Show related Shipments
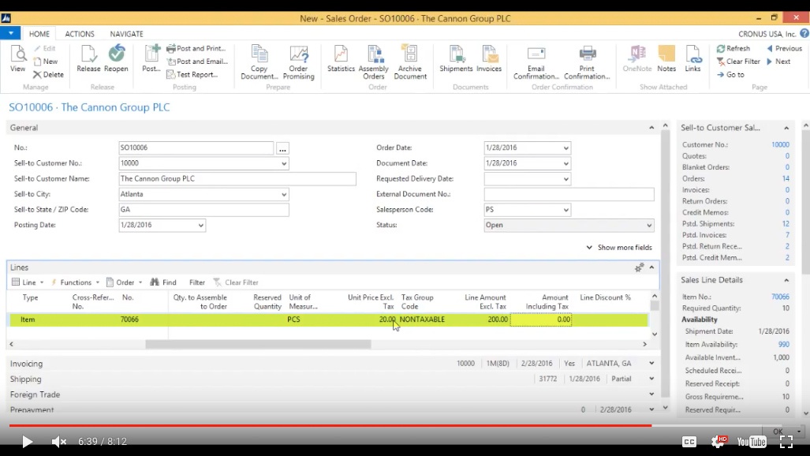 point(456,58)
